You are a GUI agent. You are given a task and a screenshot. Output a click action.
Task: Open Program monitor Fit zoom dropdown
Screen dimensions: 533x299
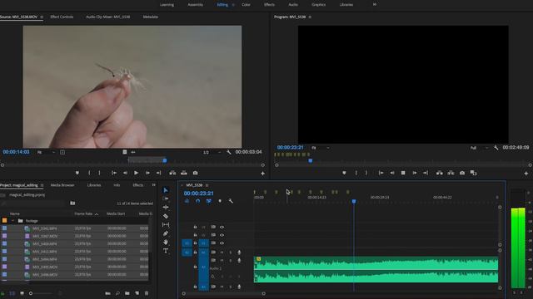click(x=321, y=148)
